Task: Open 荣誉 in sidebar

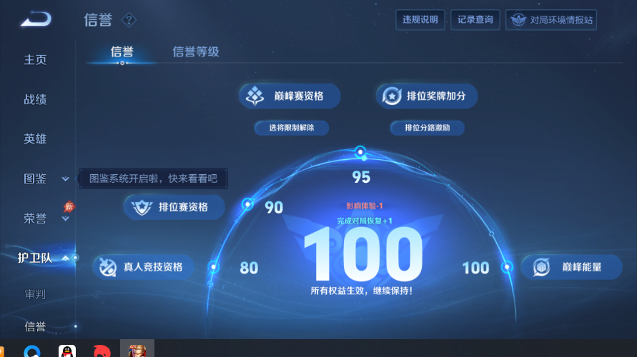Action: click(x=35, y=218)
